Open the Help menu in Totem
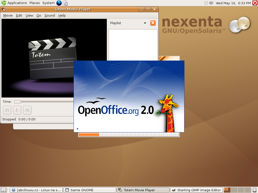This screenshot has height=193, width=258. click(x=62, y=15)
